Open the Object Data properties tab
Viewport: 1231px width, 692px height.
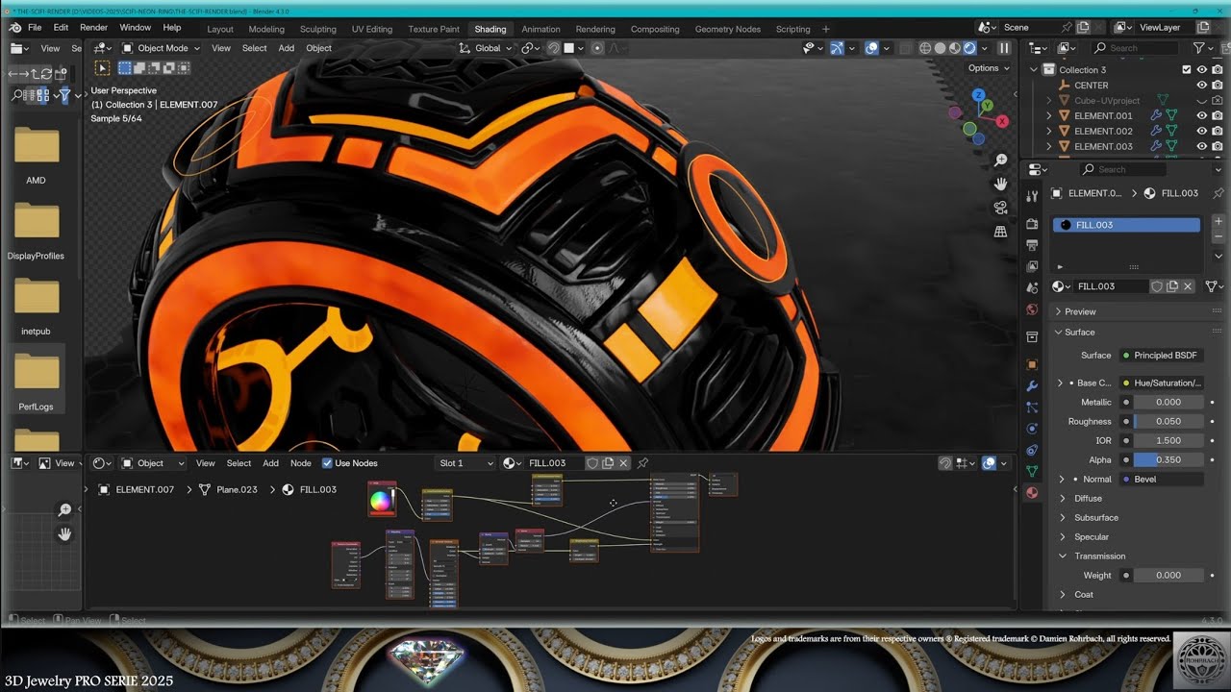click(x=1032, y=471)
